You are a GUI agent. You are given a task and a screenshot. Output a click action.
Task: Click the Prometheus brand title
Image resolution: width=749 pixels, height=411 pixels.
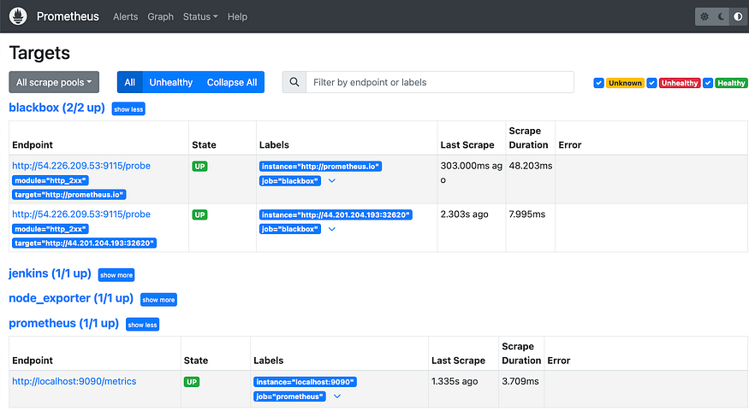68,17
